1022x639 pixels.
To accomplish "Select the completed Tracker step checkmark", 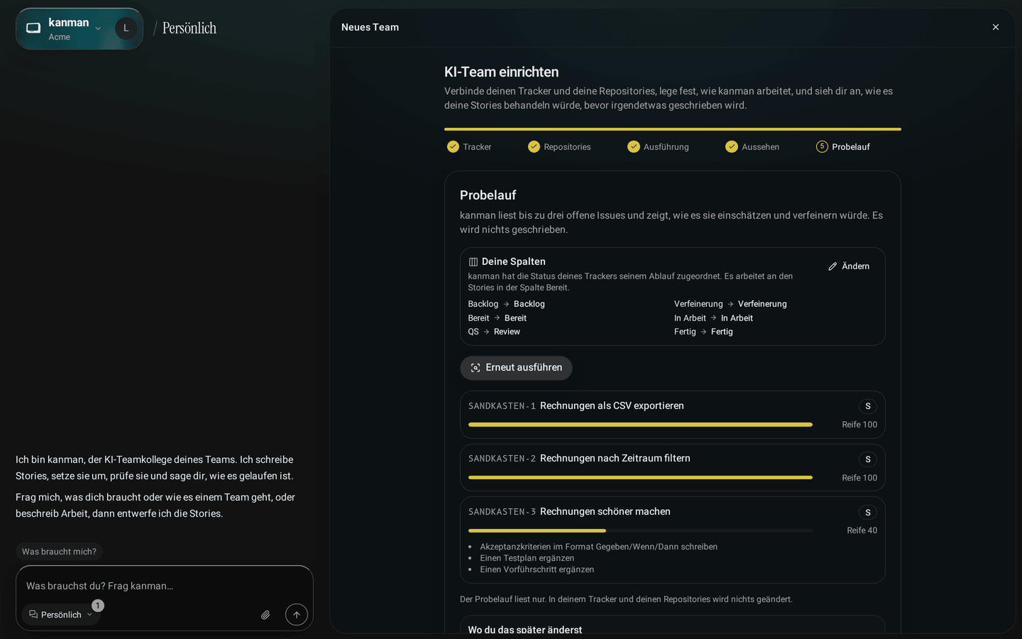I will coord(453,147).
